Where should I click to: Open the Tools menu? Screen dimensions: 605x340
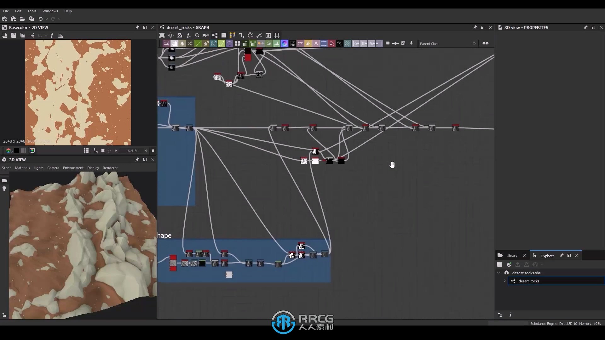pyautogui.click(x=32, y=11)
